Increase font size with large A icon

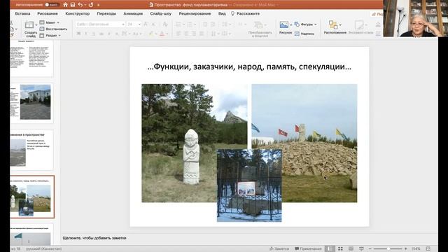[x=146, y=24]
